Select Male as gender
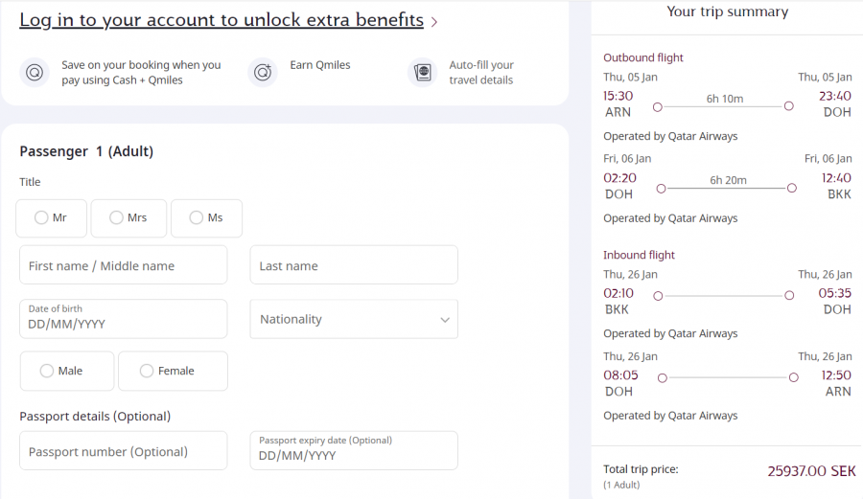The image size is (863, 499). pos(67,372)
